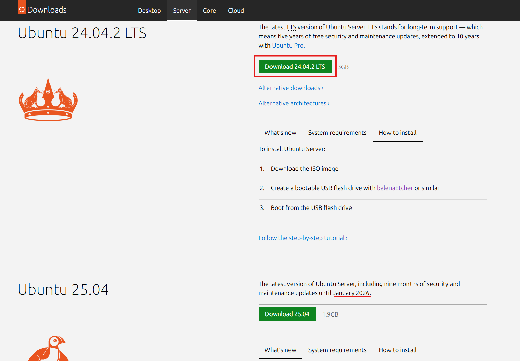Open the Alternative downloads page
Image resolution: width=520 pixels, height=361 pixels.
289,88
